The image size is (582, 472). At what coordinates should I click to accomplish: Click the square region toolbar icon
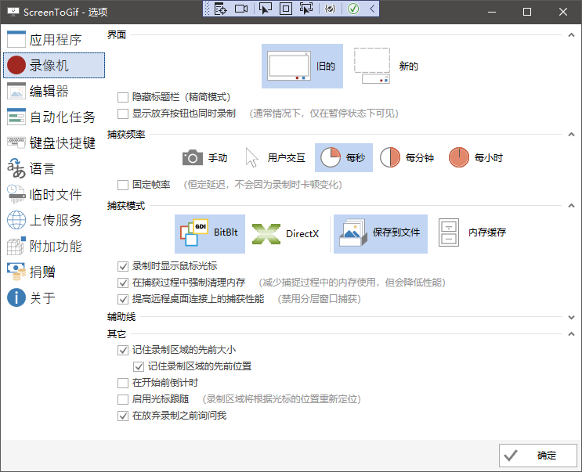[285, 9]
